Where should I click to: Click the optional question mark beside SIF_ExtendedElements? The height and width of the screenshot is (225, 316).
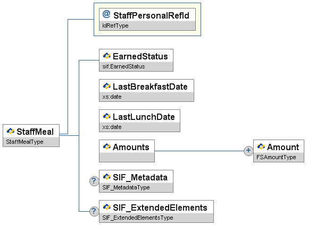94,211
